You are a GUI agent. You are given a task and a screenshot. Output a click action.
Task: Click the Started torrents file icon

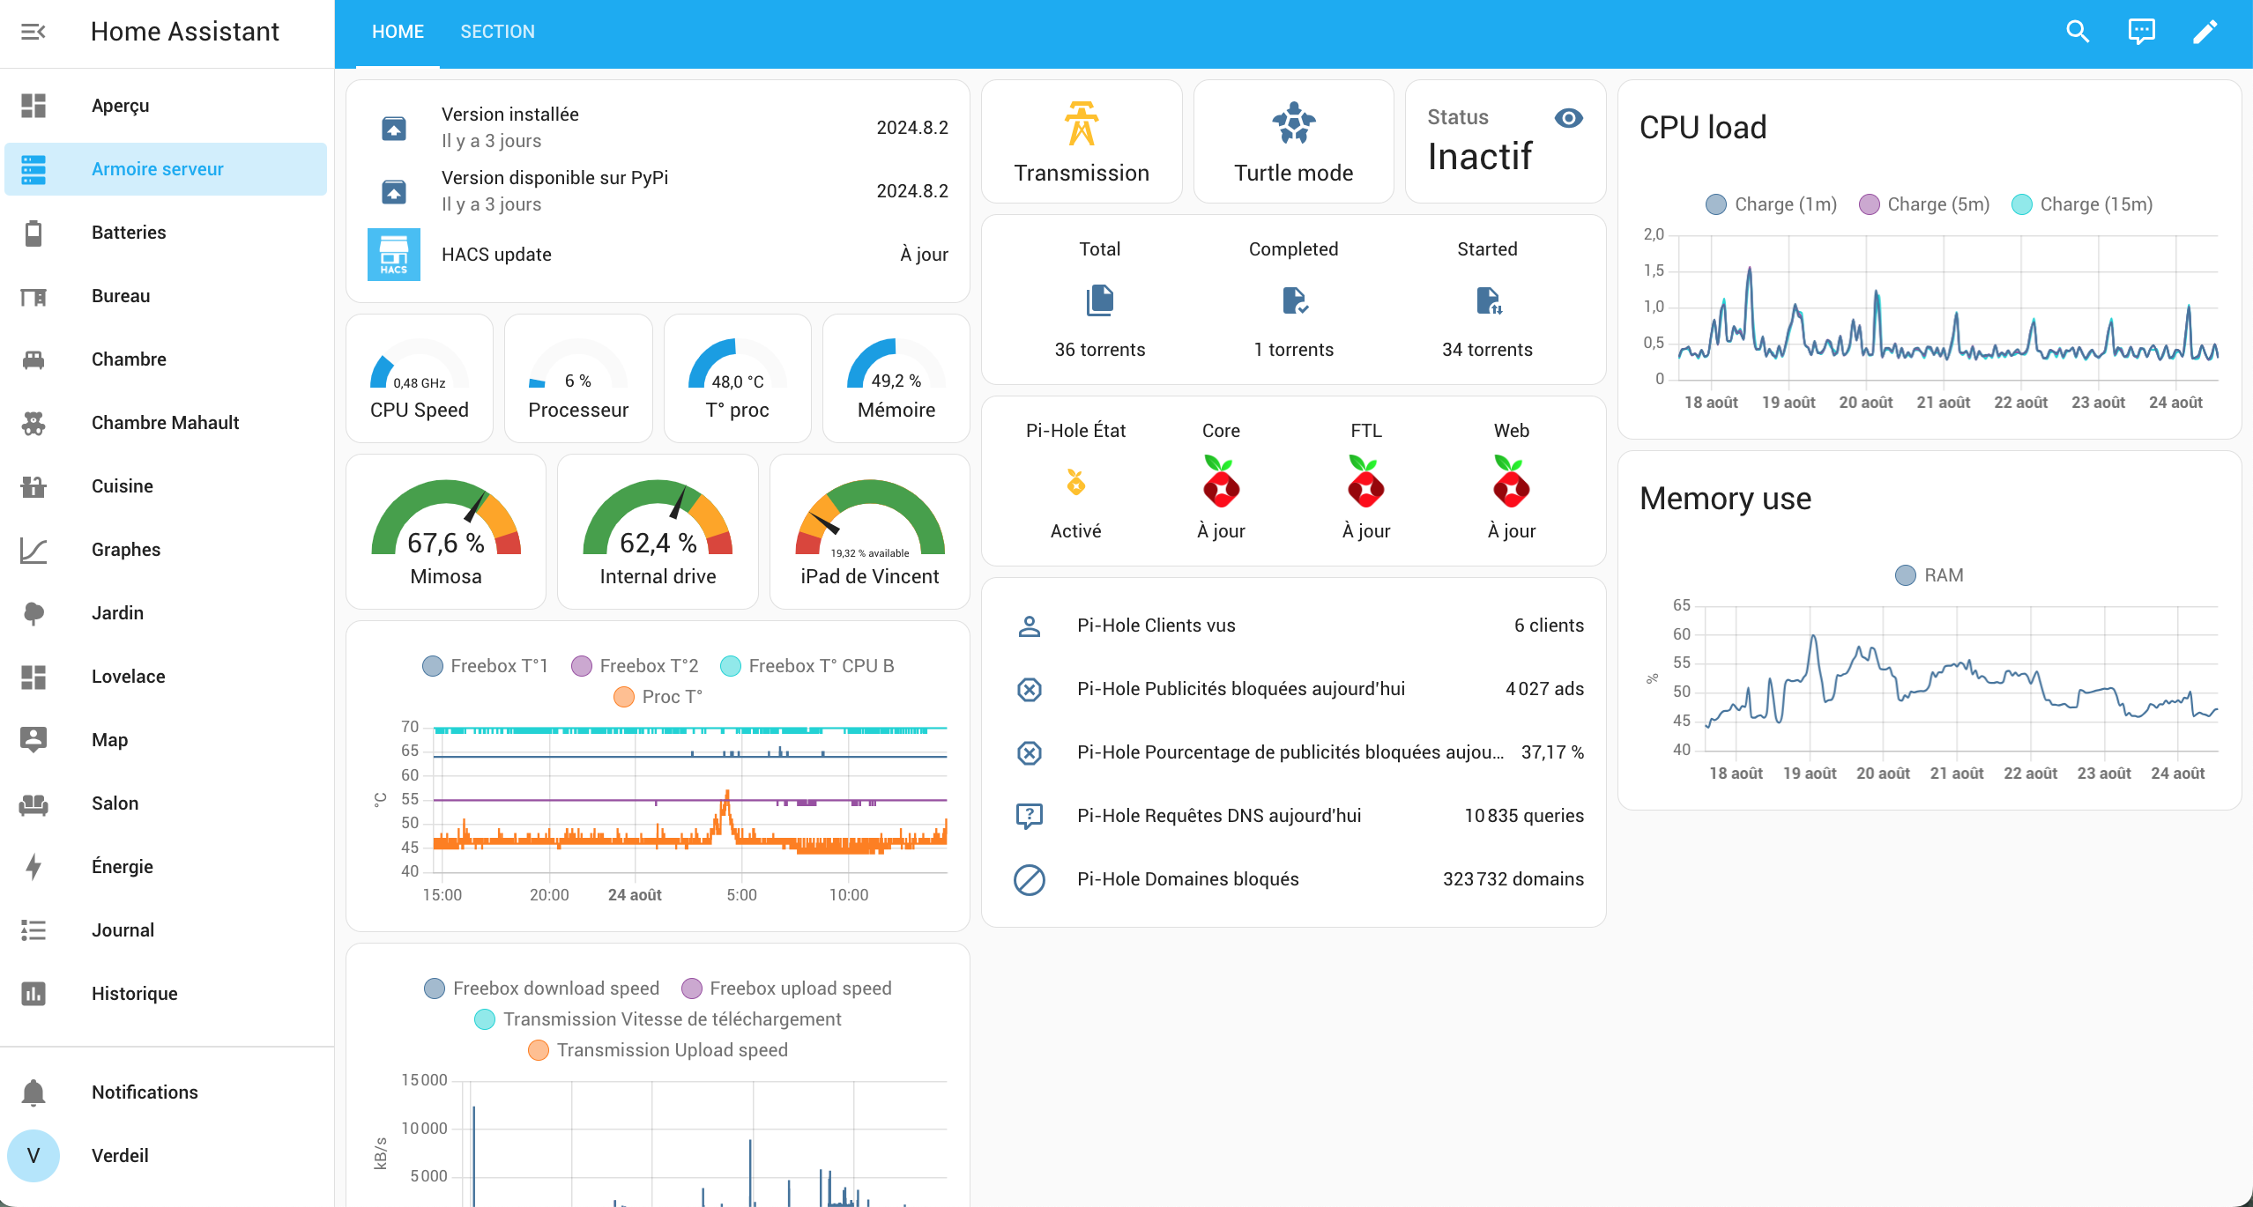tap(1488, 300)
